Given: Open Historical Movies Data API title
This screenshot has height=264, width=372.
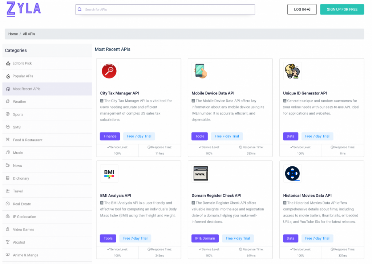Looking at the screenshot, I should point(307,195).
